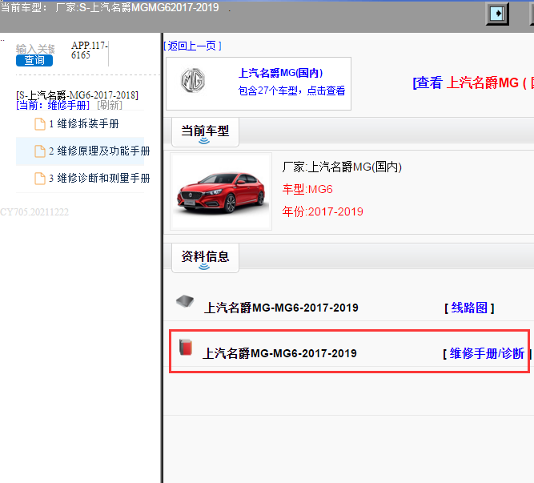Click the 查询 search button
This screenshot has height=483, width=534.
[34, 60]
